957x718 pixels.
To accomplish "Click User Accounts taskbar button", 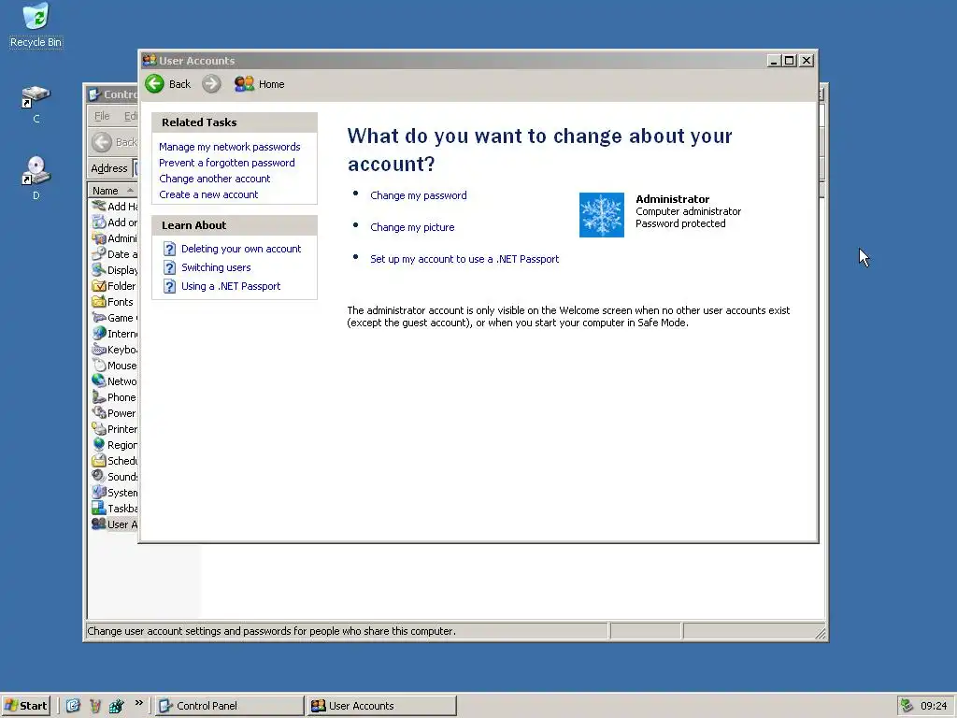I will point(382,706).
